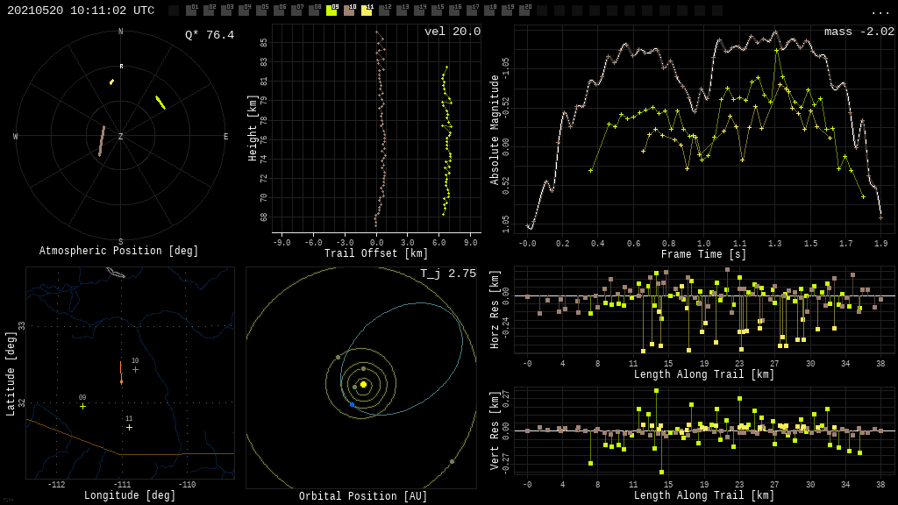Select the yellow Sun in orbital plot

tap(363, 384)
